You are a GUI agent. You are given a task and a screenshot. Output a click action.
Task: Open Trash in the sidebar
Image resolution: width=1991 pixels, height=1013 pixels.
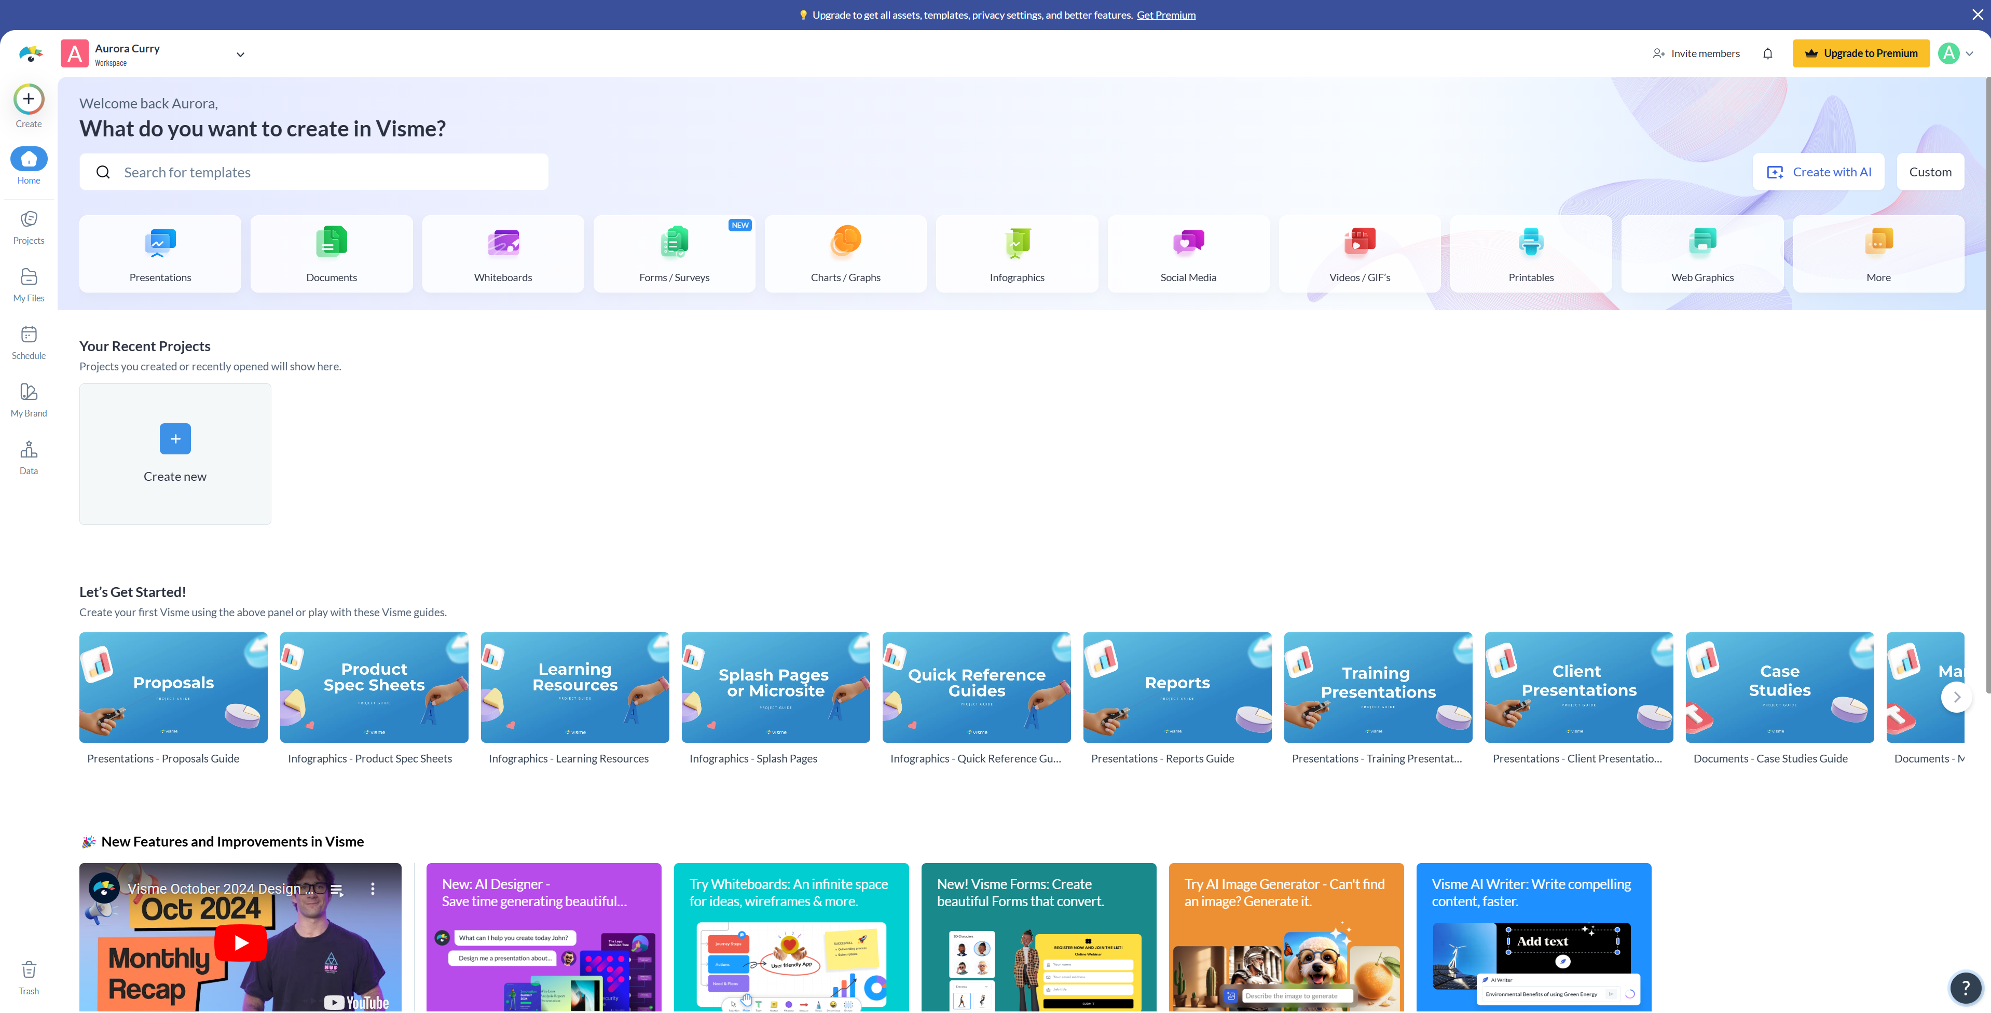[x=29, y=979]
